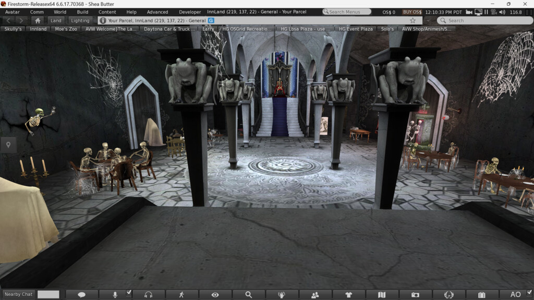This screenshot has width=534, height=300.
Task: Open the Advanced menu
Action: point(157,12)
